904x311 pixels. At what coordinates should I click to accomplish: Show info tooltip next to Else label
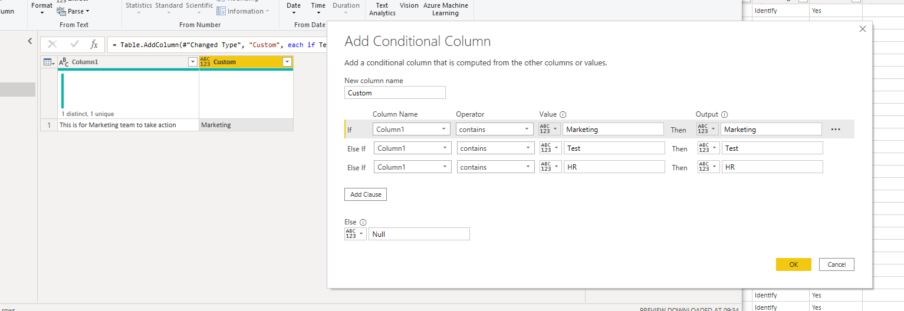click(363, 222)
